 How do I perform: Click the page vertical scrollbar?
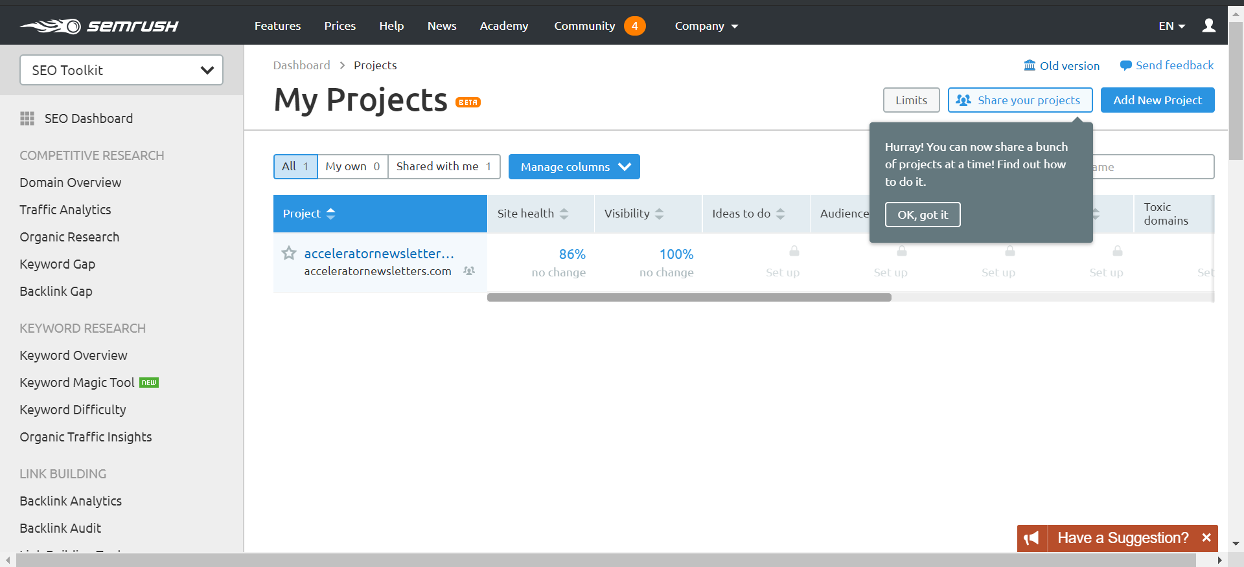1236,91
